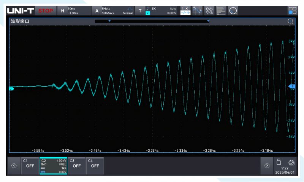Click the left marker on memory position bar
This screenshot has width=304, height=182.
[x=109, y=21]
